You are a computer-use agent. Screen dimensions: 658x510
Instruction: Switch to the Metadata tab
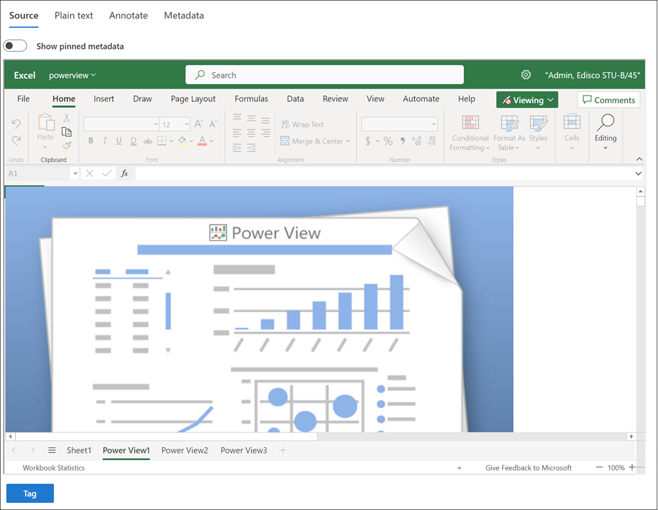[x=184, y=15]
